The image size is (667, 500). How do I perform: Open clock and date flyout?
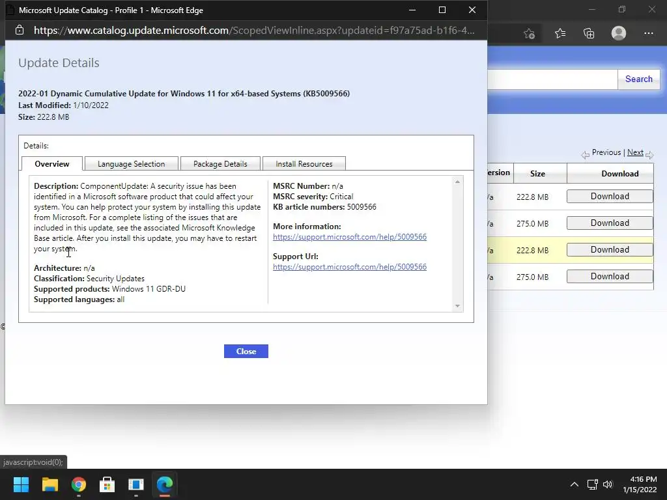(x=640, y=484)
